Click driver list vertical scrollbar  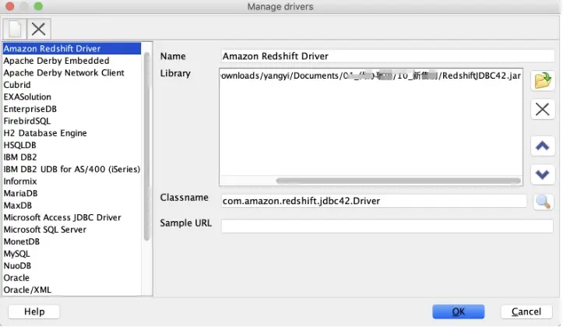click(146, 146)
